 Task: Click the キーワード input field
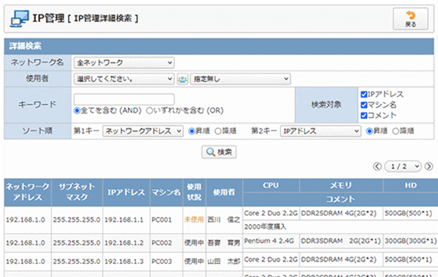(x=124, y=99)
